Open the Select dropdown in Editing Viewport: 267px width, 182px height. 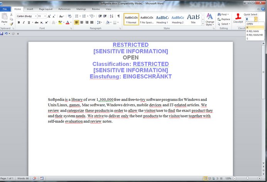coord(224,24)
